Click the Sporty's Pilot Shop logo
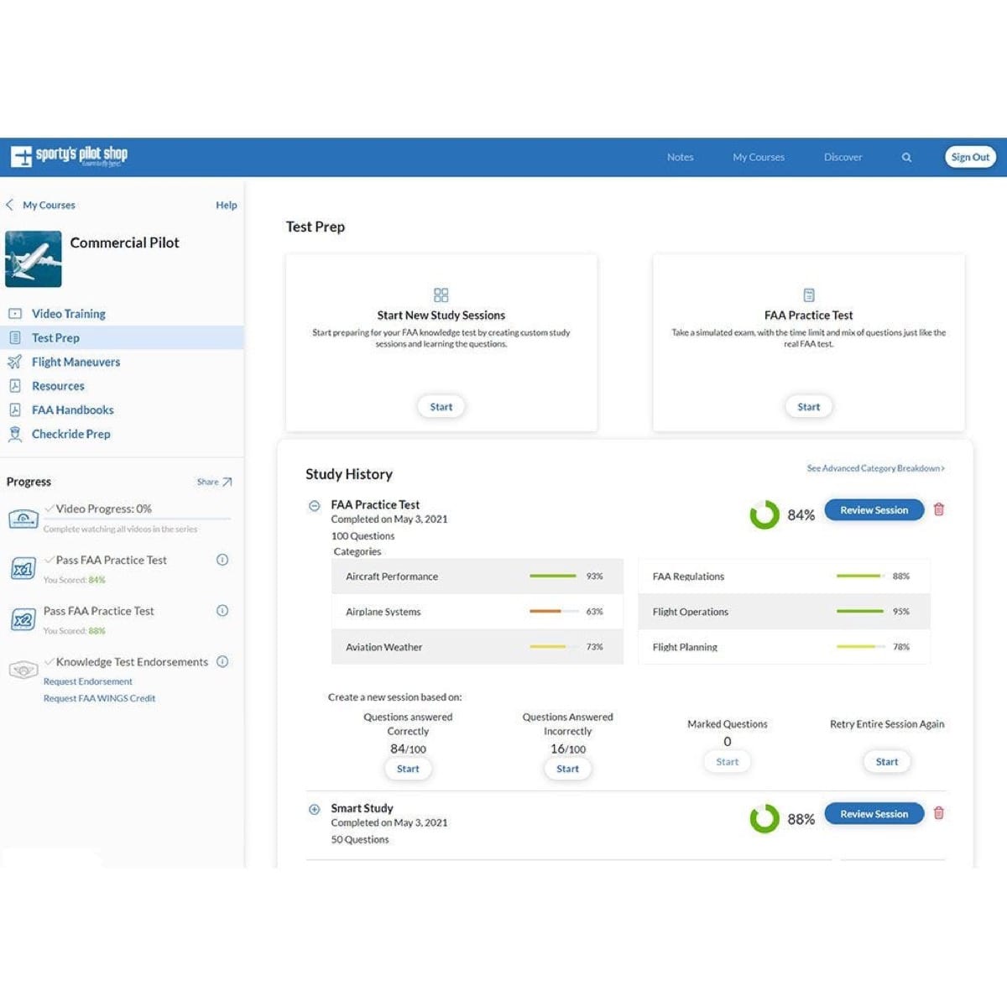Screen dimensions: 1007x1007 69,156
